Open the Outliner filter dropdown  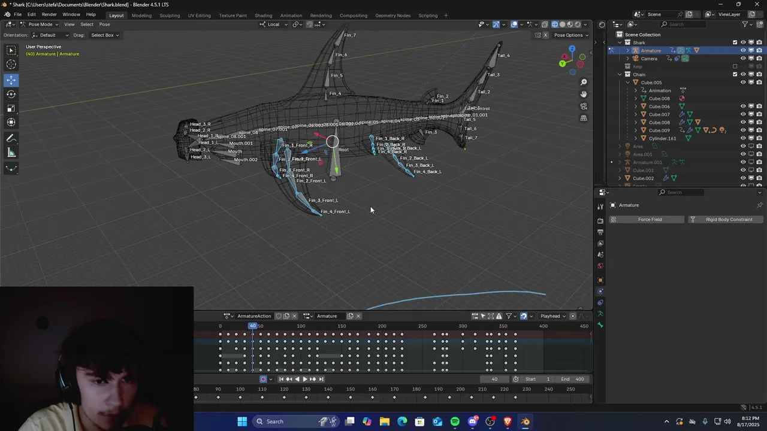point(747,24)
